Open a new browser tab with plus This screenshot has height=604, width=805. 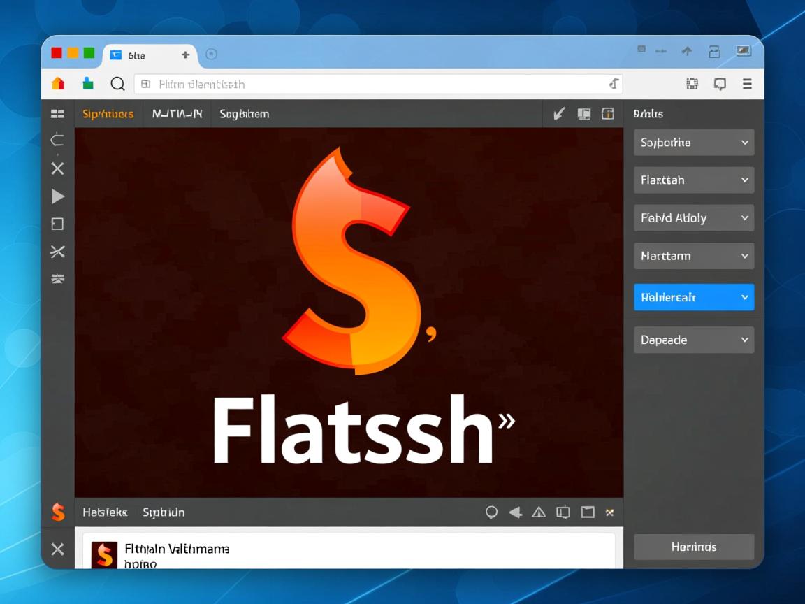click(185, 55)
